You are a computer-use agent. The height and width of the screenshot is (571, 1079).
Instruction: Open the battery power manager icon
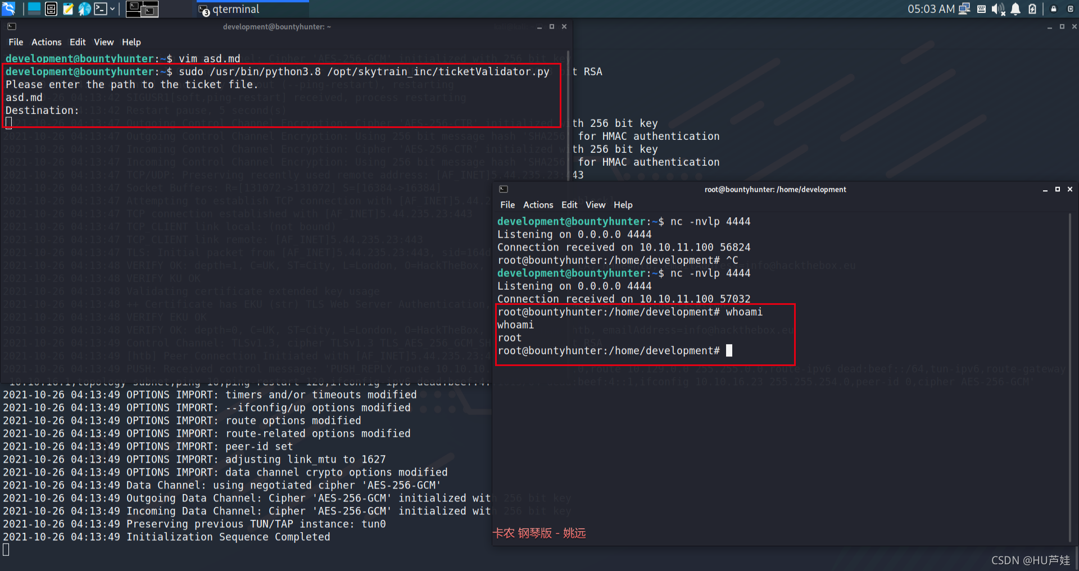[x=1032, y=8]
